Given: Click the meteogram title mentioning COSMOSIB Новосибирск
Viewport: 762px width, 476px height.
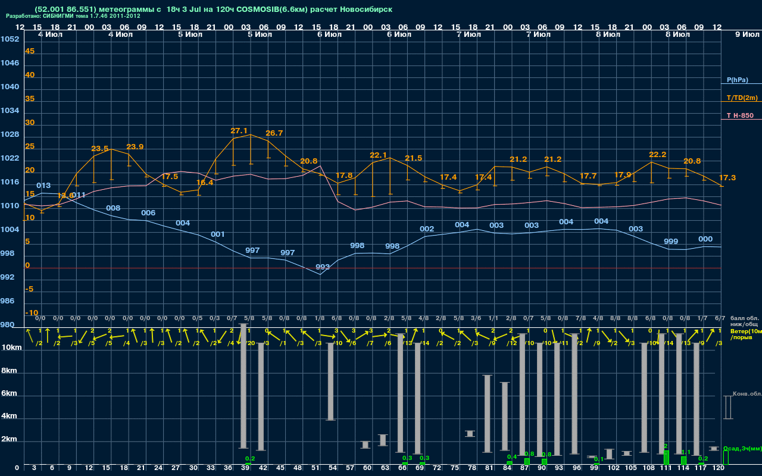Looking at the screenshot, I should tap(213, 10).
